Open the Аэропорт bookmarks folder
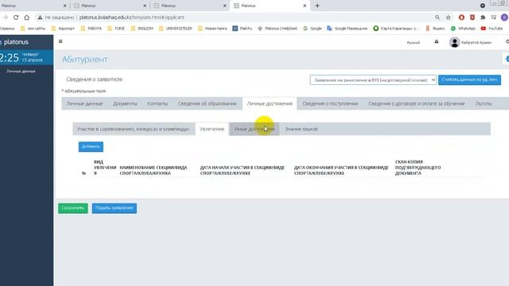509x286 pixels. click(x=63, y=29)
